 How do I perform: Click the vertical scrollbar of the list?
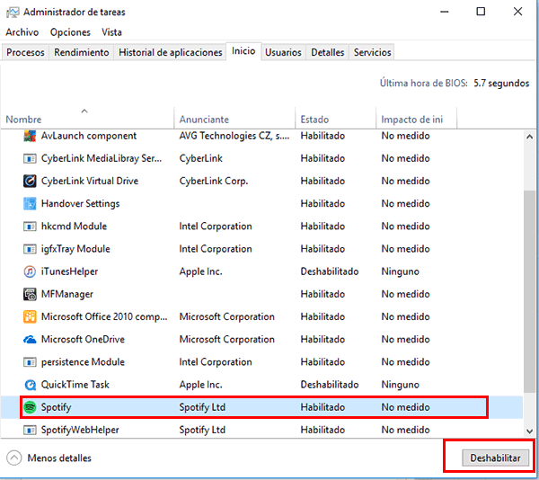[x=530, y=270]
